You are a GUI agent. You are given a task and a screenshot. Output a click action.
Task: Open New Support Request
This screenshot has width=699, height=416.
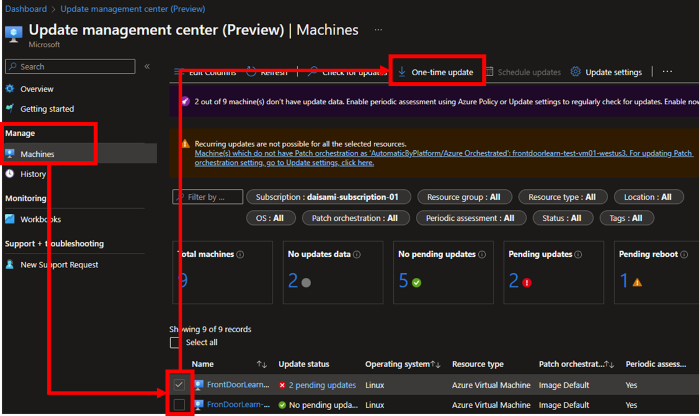pos(59,265)
